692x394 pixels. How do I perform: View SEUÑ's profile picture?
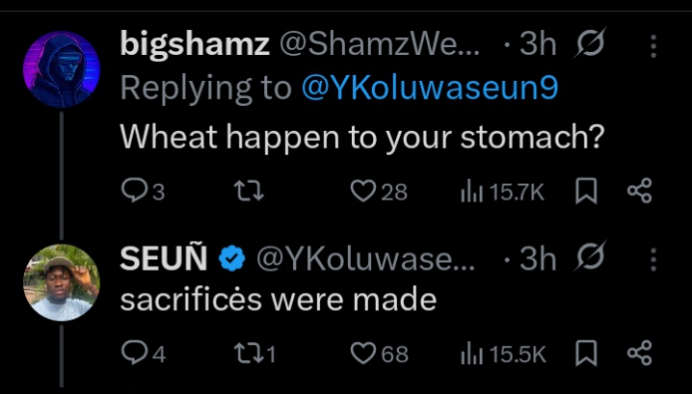coord(62,281)
